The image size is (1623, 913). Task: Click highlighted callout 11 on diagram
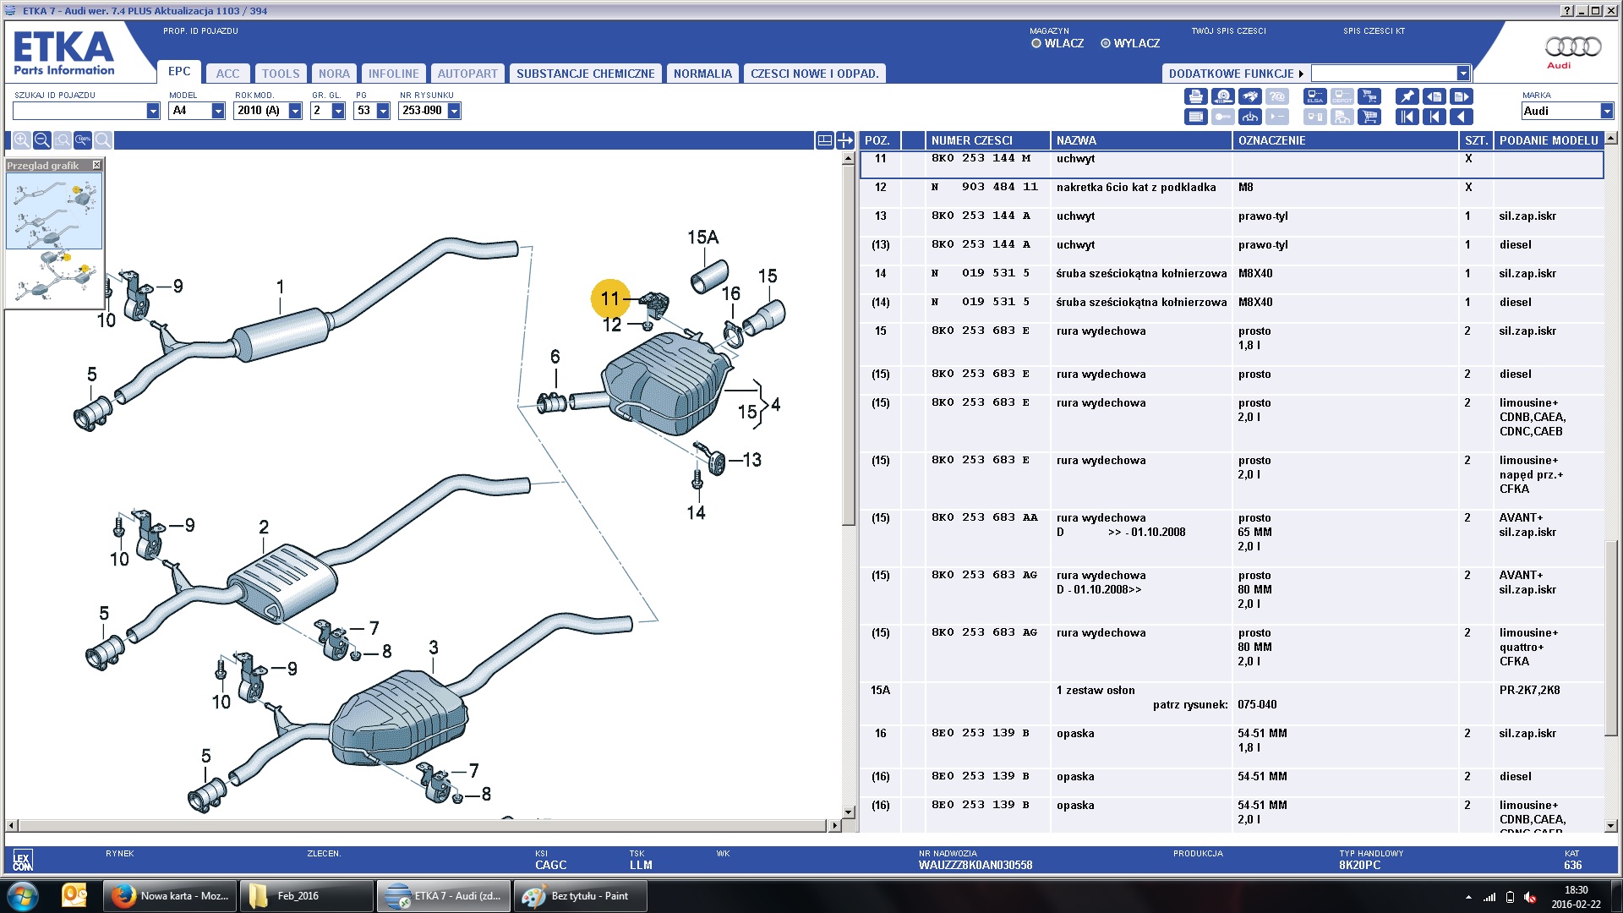610,298
